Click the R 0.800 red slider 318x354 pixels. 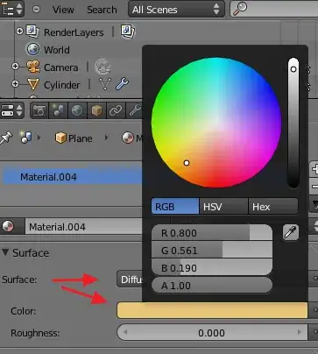212,233
